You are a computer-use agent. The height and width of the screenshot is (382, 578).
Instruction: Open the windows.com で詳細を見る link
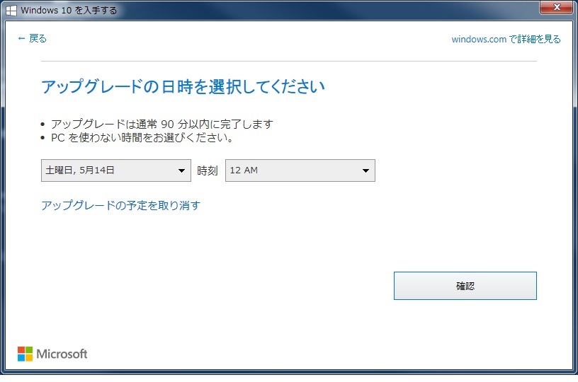click(x=506, y=39)
